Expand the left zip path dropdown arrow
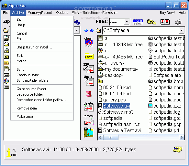This screenshot has width=189, height=166. coord(77,30)
